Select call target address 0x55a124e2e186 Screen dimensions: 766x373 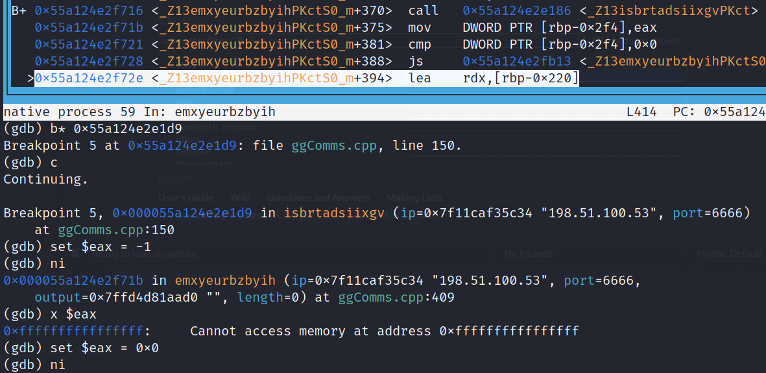coord(517,11)
